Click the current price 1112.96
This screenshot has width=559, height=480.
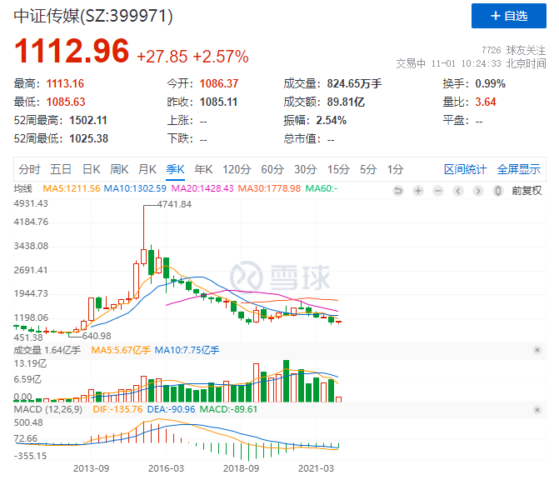coord(72,51)
